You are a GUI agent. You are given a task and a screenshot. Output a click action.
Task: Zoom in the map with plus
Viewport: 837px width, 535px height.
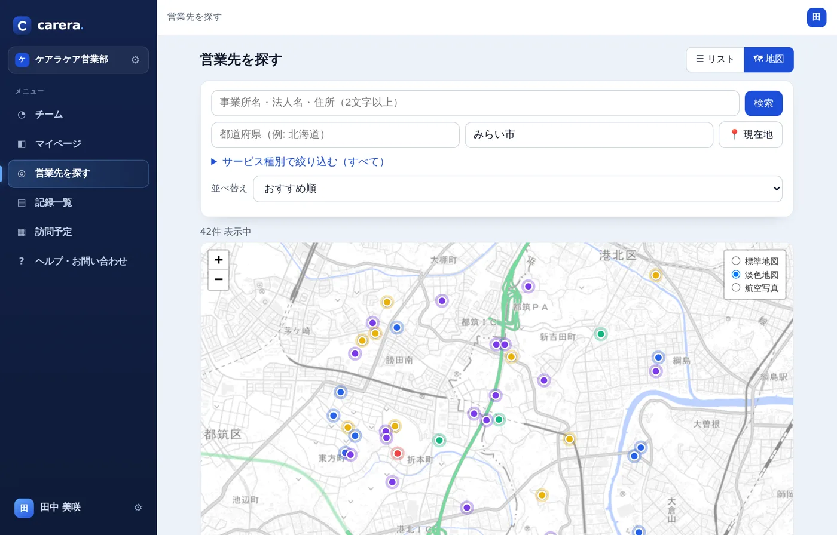pyautogui.click(x=218, y=260)
